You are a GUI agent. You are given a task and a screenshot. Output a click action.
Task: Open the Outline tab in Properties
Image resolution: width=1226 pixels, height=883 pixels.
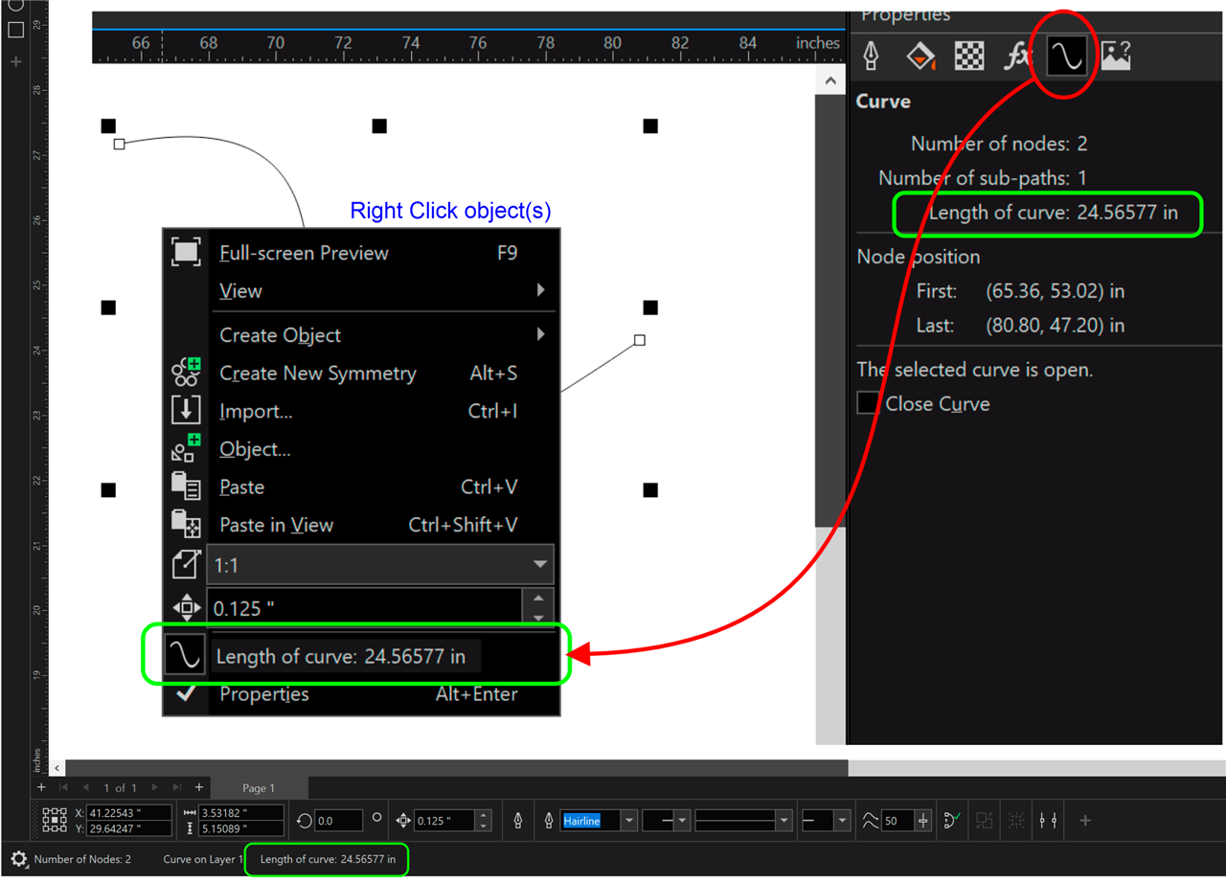[x=871, y=56]
